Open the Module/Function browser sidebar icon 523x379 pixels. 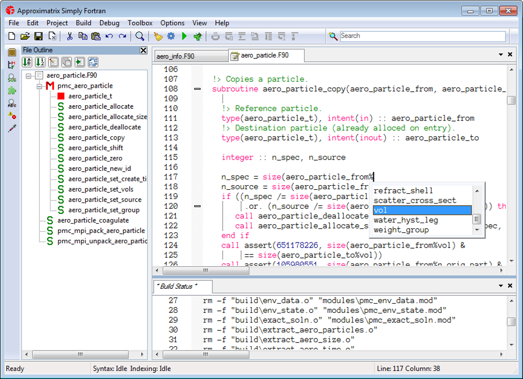[12, 65]
